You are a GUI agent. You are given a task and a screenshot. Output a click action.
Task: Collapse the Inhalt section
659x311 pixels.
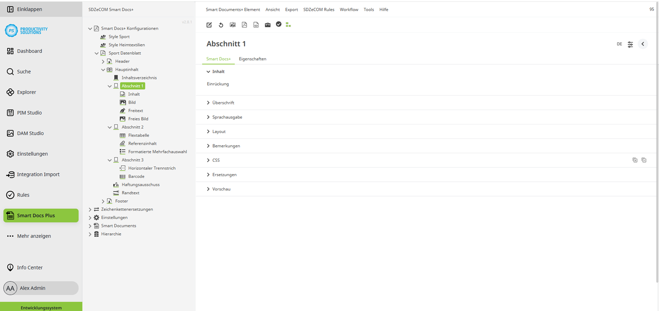click(217, 71)
